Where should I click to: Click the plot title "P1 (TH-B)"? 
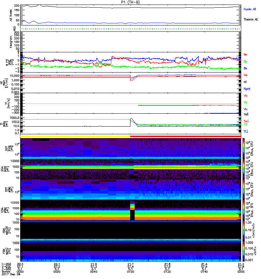130,2
